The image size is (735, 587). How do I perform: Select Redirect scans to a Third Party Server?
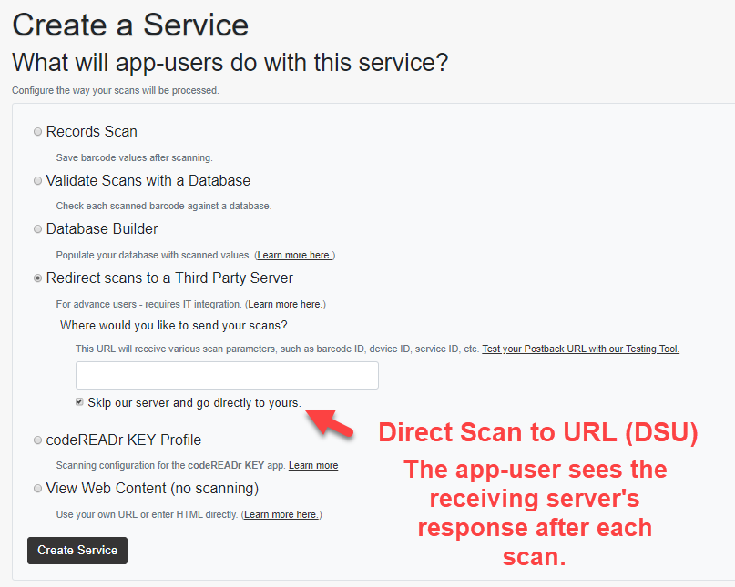coord(38,278)
